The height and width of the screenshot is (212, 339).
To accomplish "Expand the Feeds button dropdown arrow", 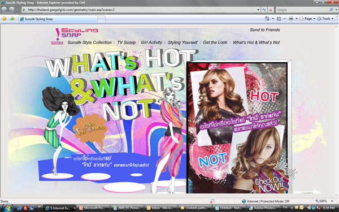I will [x=285, y=19].
